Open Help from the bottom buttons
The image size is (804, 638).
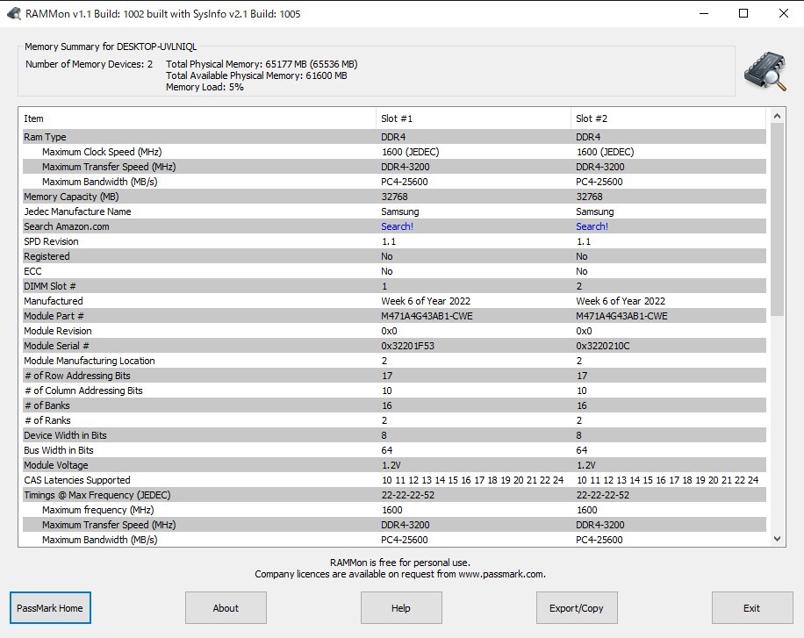pyautogui.click(x=400, y=608)
